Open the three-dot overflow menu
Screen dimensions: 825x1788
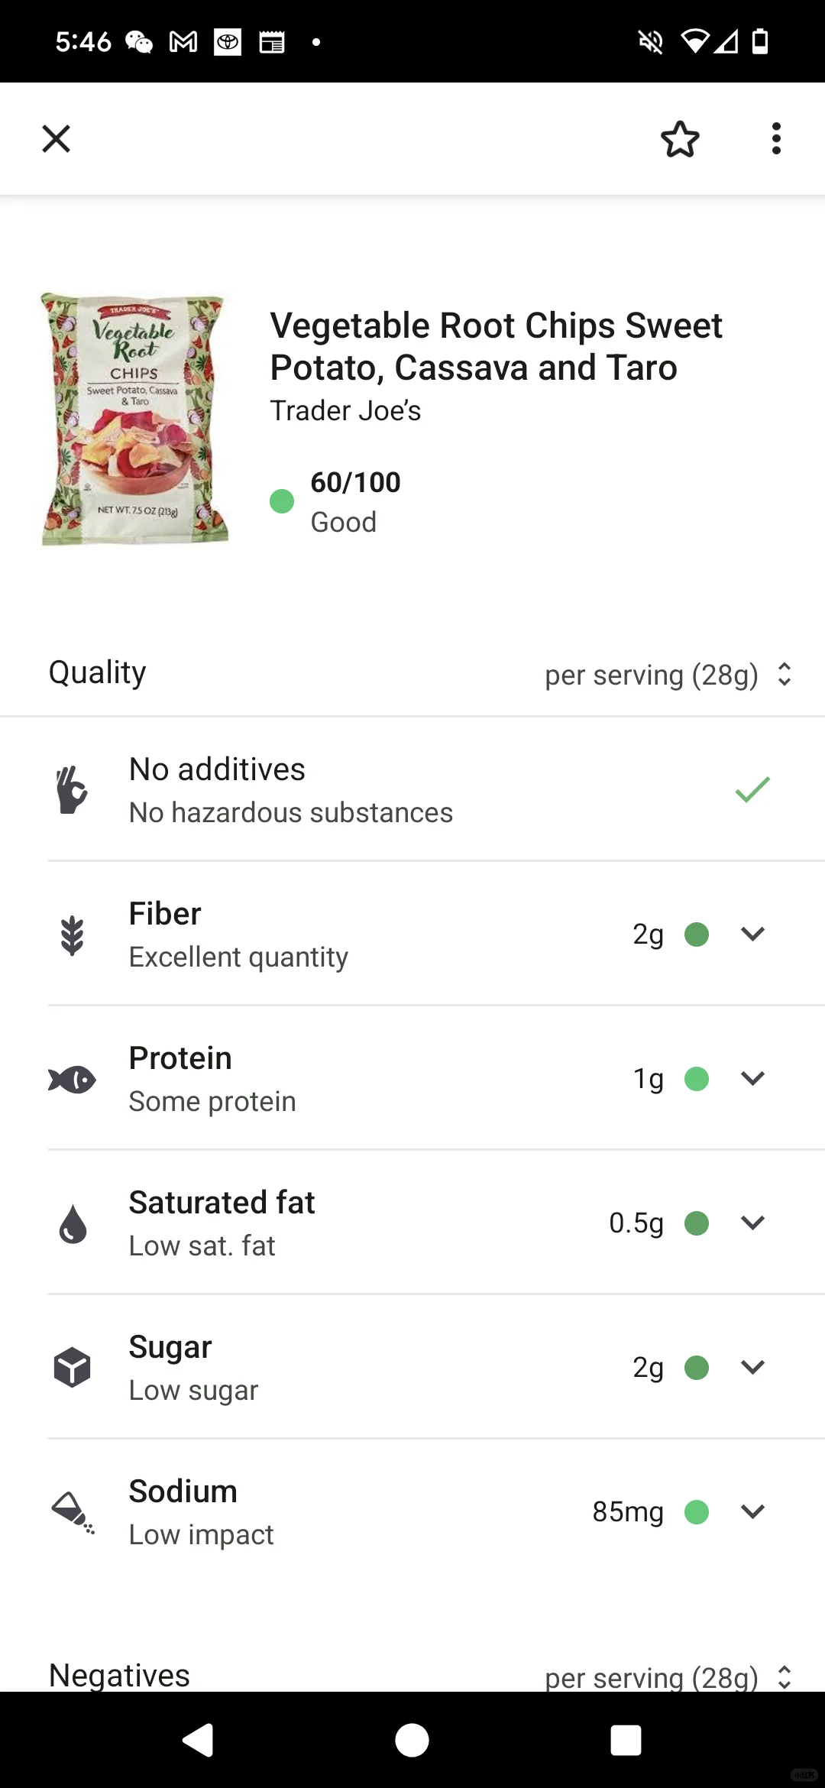pyautogui.click(x=776, y=139)
